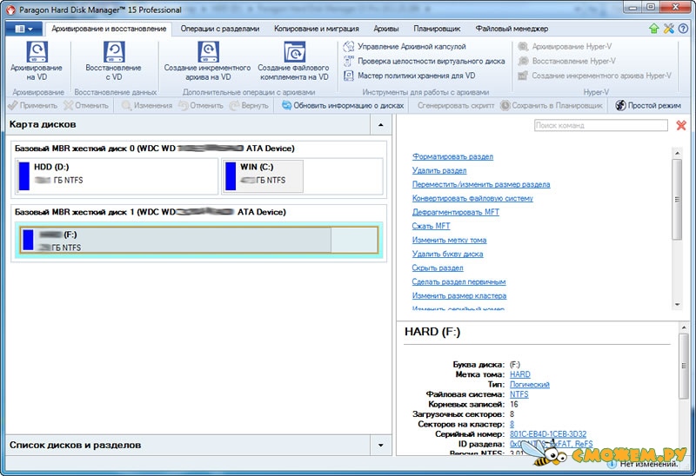Select header Базовый MBR жесткий диск 1

150,212
